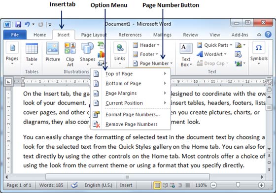
Task: Open Format Page Numbers dialog
Action: 131,115
